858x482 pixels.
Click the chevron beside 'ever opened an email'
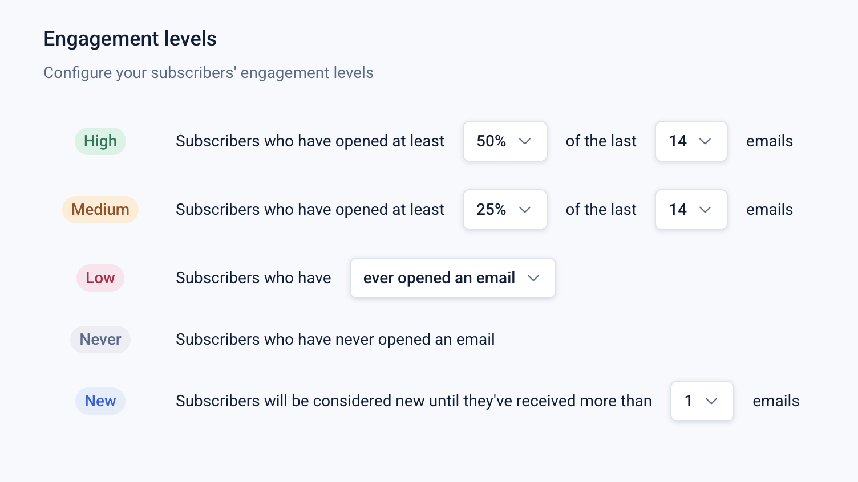pyautogui.click(x=533, y=278)
